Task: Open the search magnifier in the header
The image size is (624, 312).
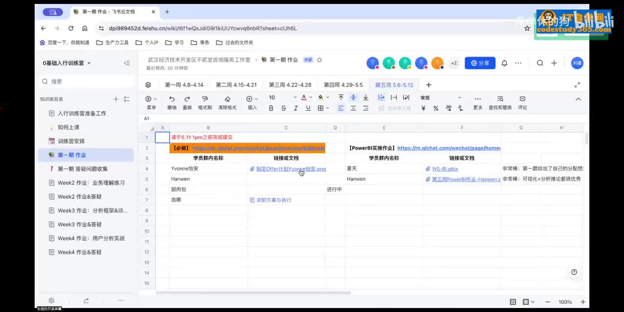Action: [x=540, y=63]
